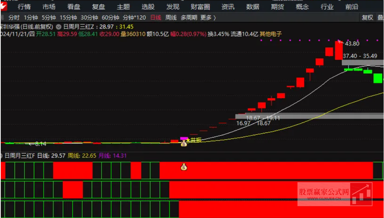Viewport: 384px width, 218px height.
Task: Click the large green candlestick at the right edge
Action: [377, 78]
